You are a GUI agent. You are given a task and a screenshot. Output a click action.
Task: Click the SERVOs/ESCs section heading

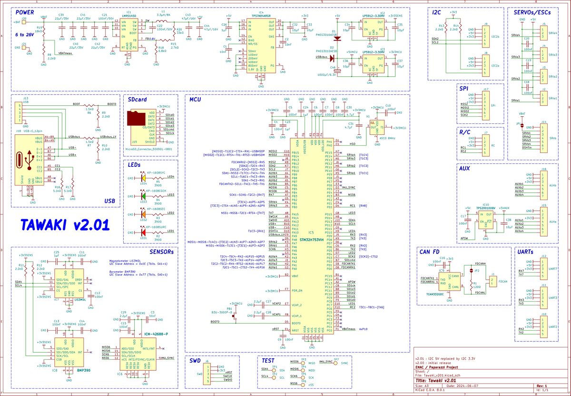(x=532, y=12)
